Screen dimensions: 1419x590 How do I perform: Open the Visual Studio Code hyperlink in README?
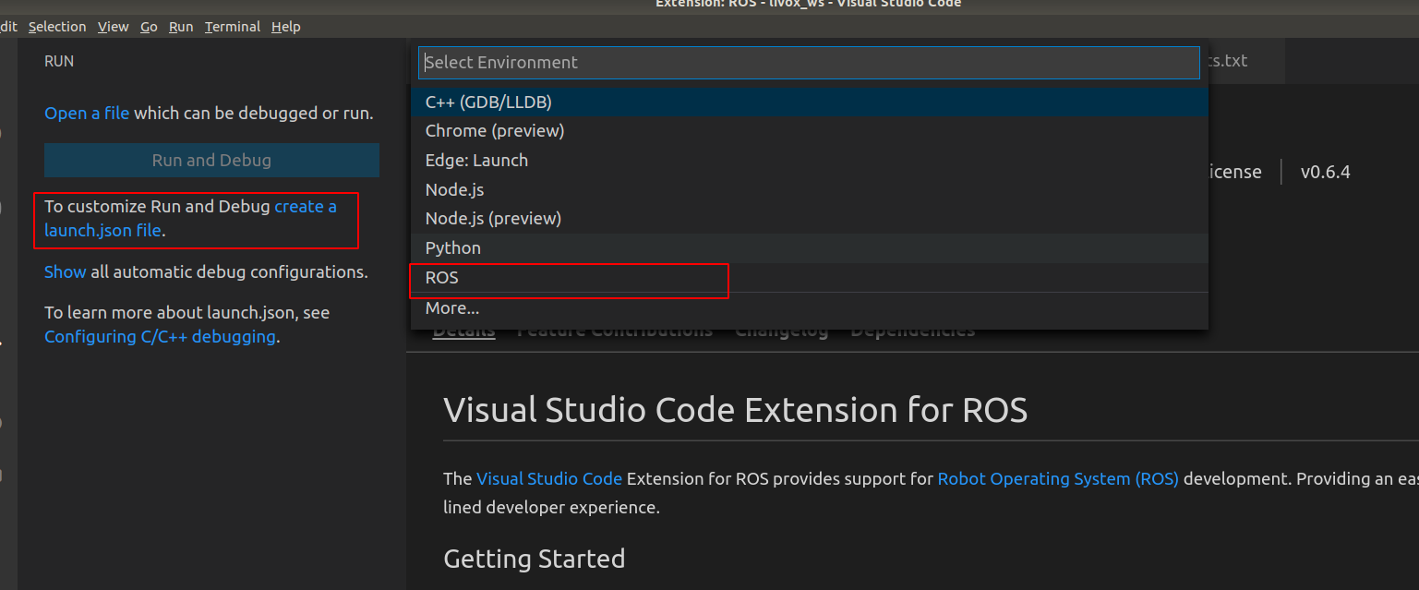tap(549, 479)
